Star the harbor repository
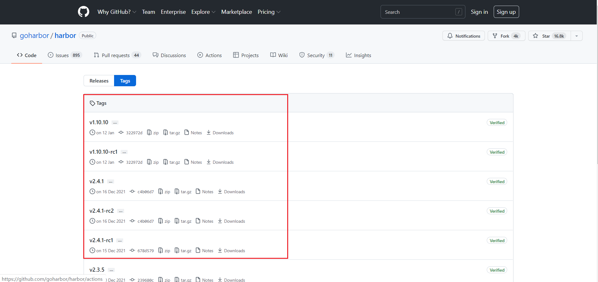The width and height of the screenshot is (598, 282). point(550,36)
